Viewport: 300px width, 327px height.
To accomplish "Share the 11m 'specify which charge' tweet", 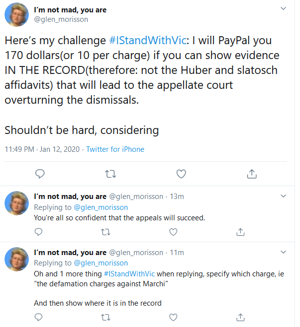I will click(240, 317).
